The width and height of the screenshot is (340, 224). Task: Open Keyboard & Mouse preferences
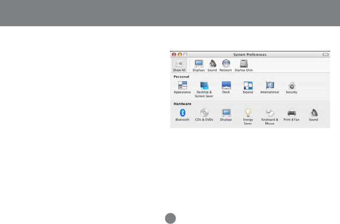(x=270, y=117)
